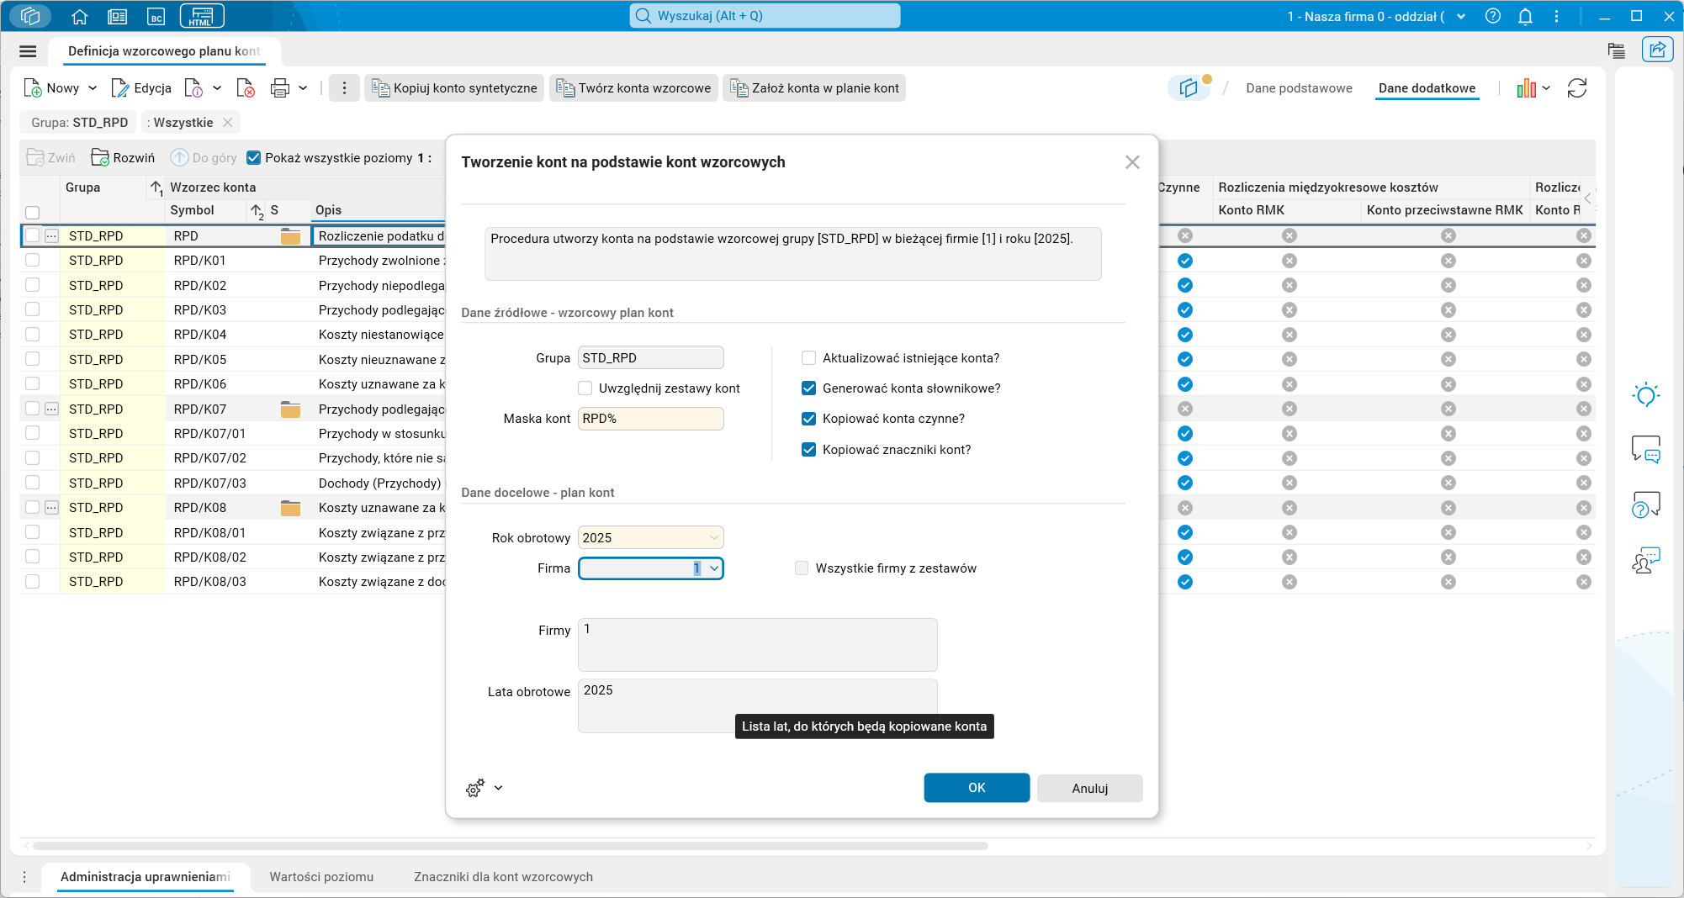1684x898 pixels.
Task: Open the BC icon in the title bar
Action: (x=156, y=16)
